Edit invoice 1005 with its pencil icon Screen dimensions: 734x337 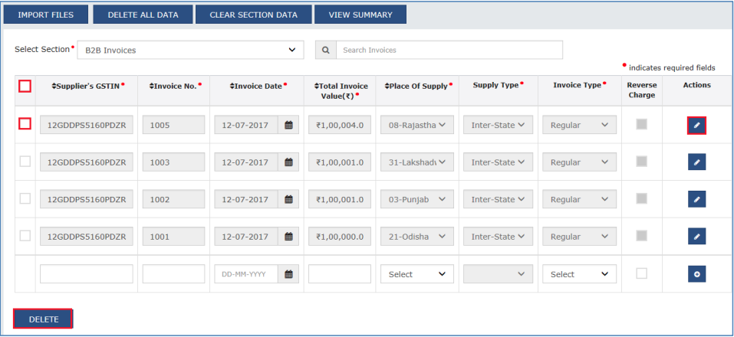(x=696, y=126)
